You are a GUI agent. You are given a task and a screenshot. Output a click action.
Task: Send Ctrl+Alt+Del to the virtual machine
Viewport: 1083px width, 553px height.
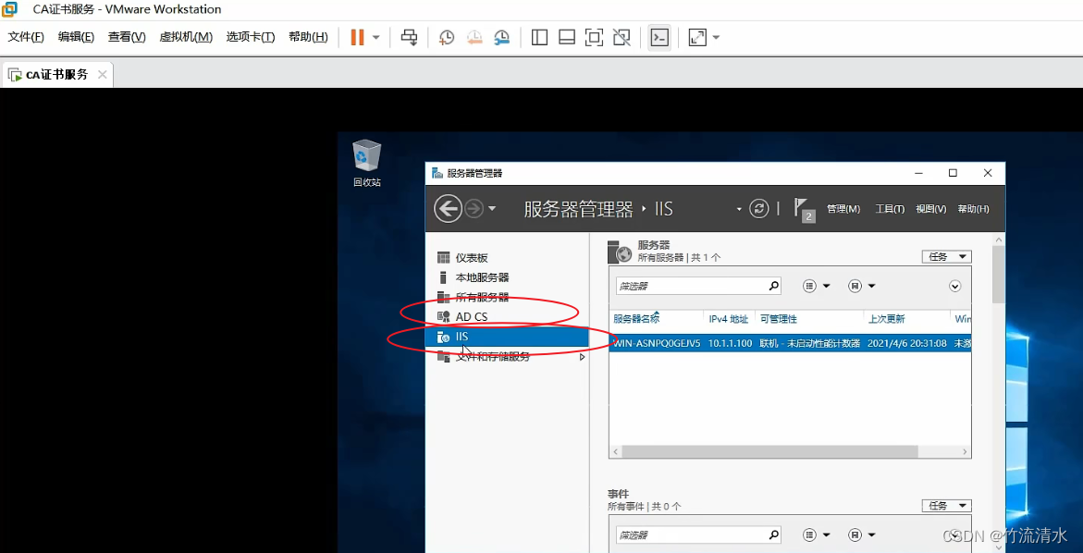click(x=410, y=37)
